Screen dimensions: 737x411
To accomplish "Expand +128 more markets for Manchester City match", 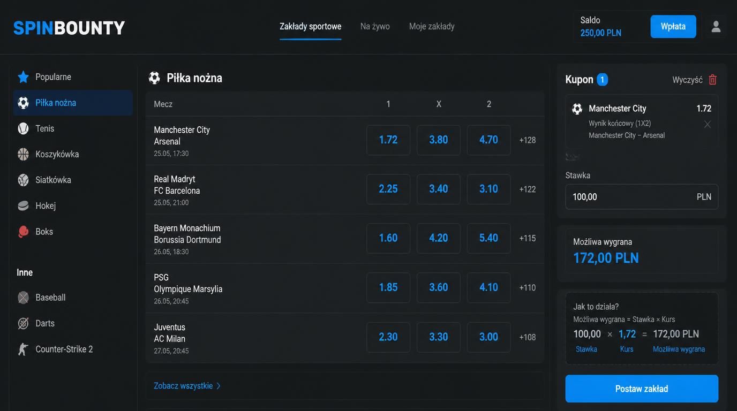I will pos(528,140).
